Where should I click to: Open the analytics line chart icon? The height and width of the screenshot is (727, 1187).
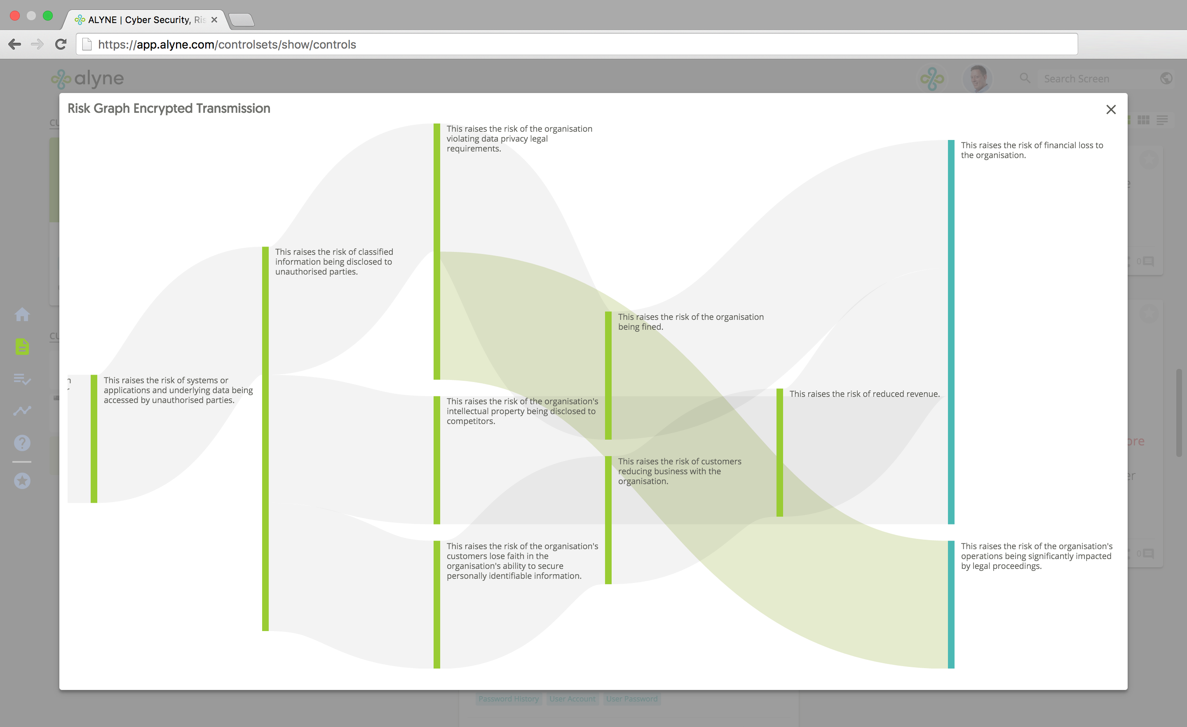pyautogui.click(x=22, y=410)
